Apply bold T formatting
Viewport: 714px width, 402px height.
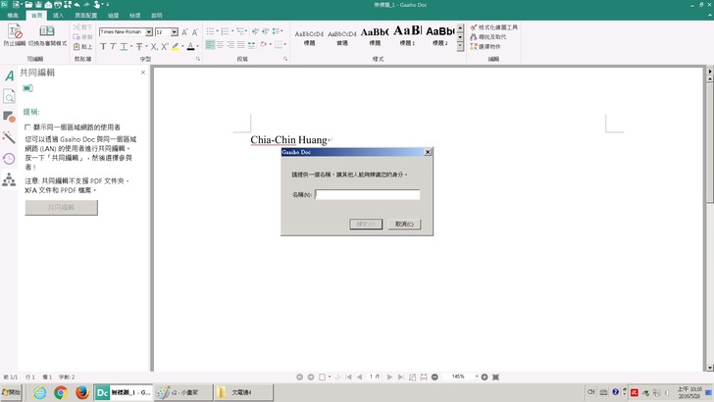(x=103, y=46)
